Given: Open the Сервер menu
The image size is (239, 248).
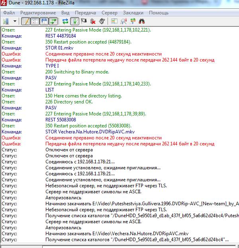Looking at the screenshot, I should (110, 13).
